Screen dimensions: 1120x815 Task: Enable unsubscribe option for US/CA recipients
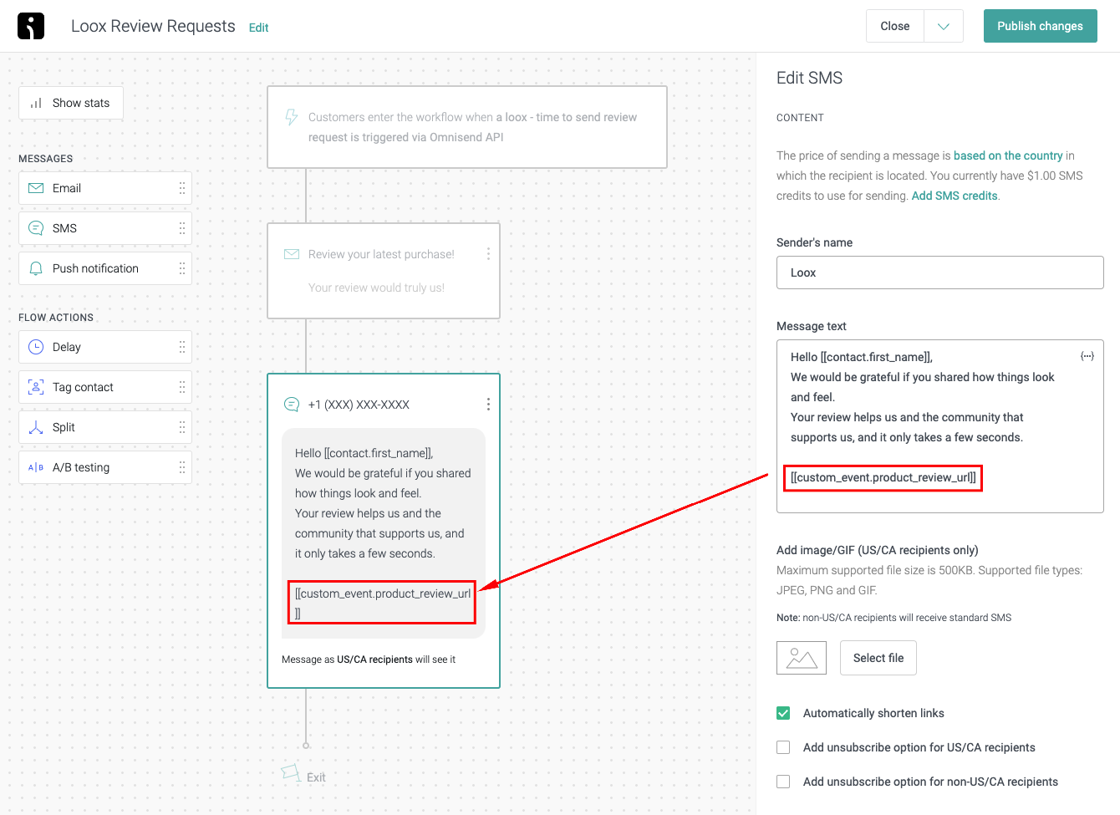point(783,747)
